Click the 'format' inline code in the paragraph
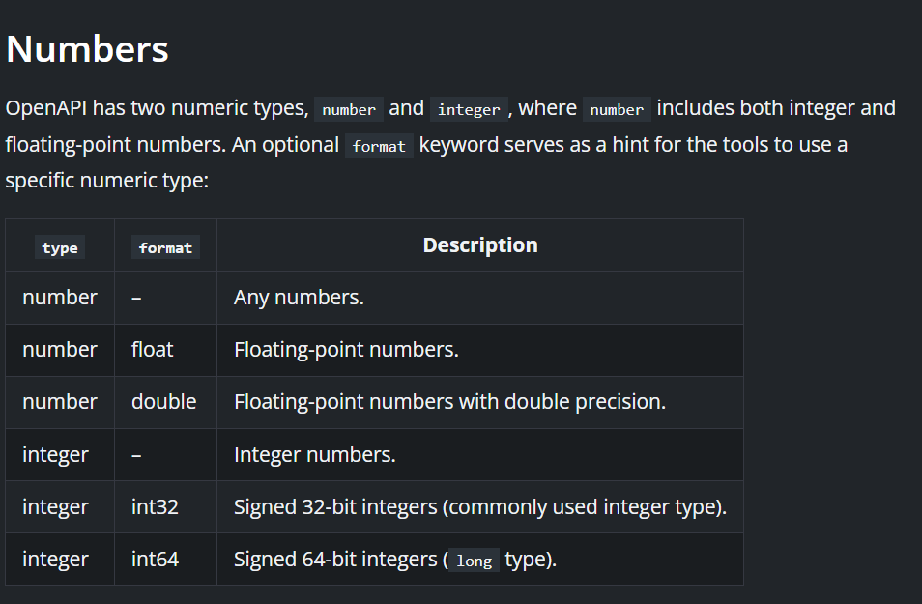This screenshot has width=922, height=604. pyautogui.click(x=379, y=147)
